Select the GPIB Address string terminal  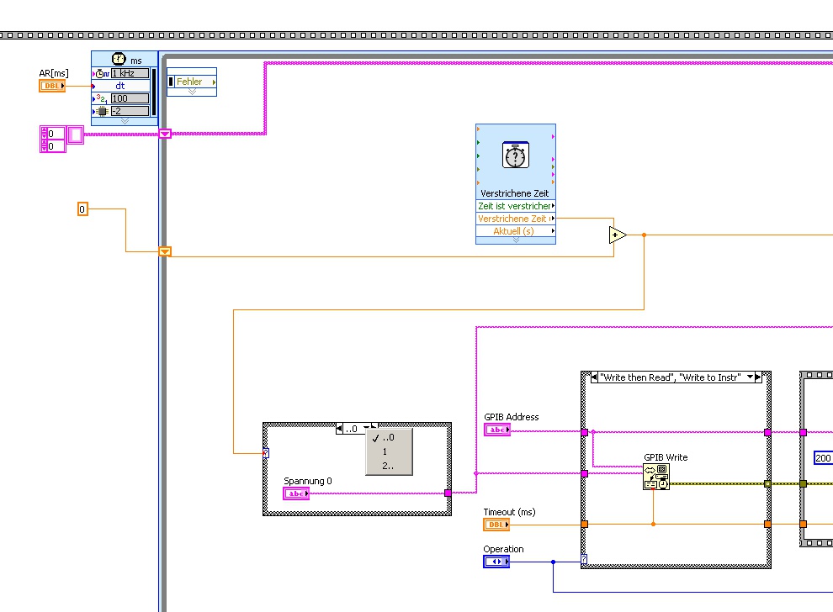[x=497, y=430]
